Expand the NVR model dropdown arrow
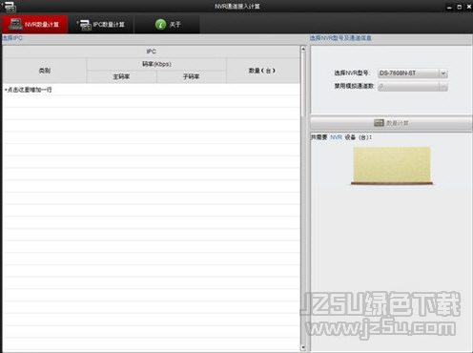This screenshot has width=473, height=353. coord(443,73)
